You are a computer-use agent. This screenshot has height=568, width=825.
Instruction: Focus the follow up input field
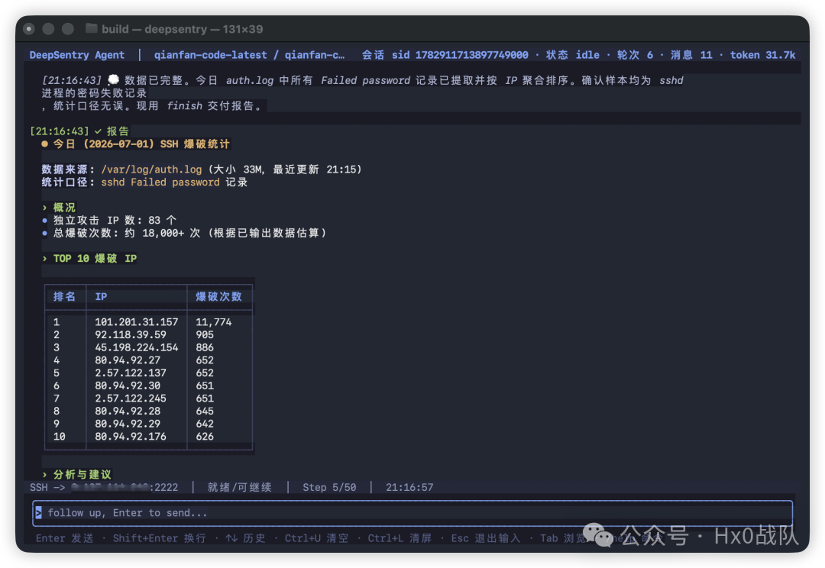[412, 513]
